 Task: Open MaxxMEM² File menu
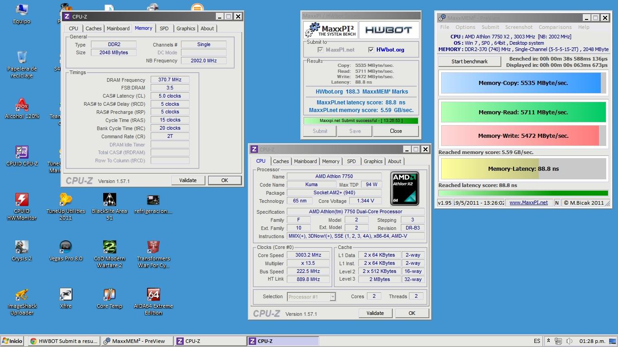click(x=445, y=27)
